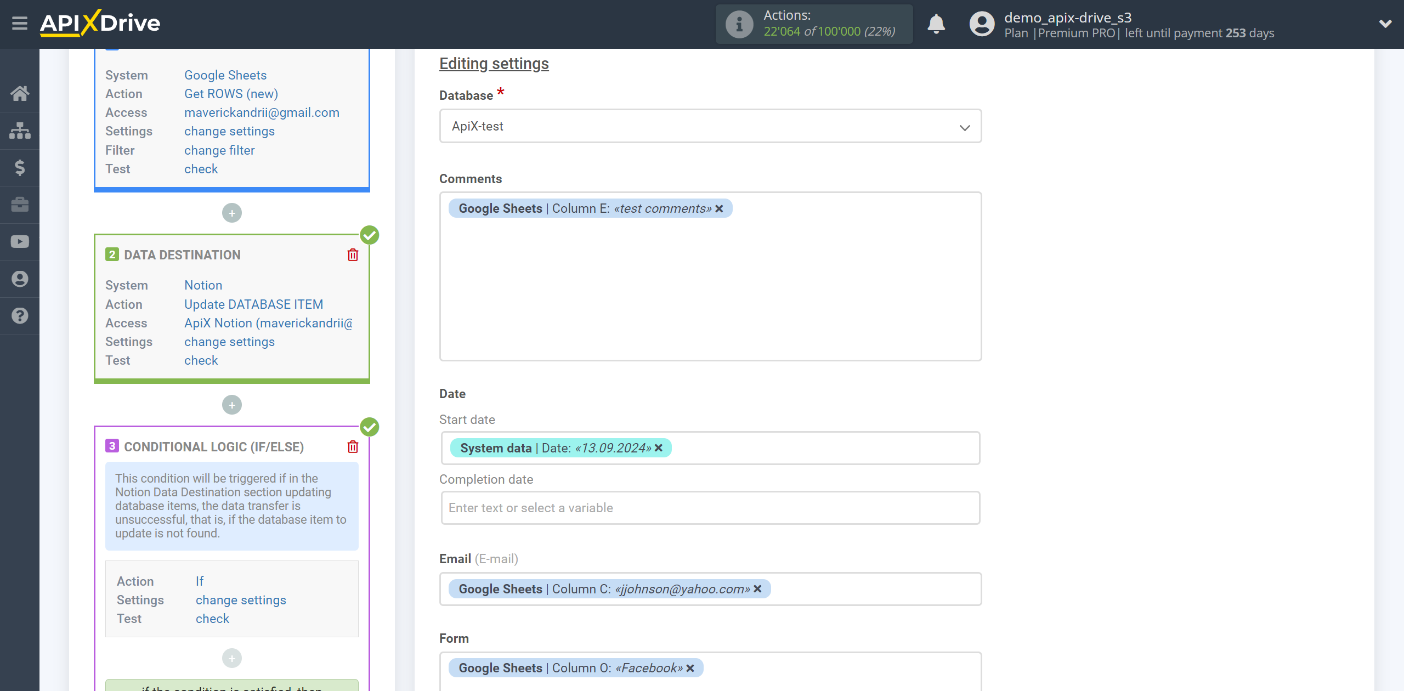Click change settings in Conditional Logic
This screenshot has height=691, width=1404.
click(241, 600)
